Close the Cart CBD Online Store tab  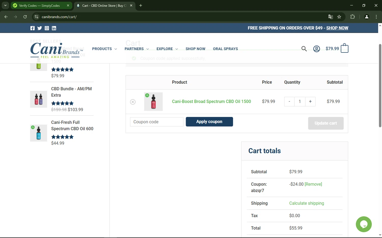click(131, 5)
